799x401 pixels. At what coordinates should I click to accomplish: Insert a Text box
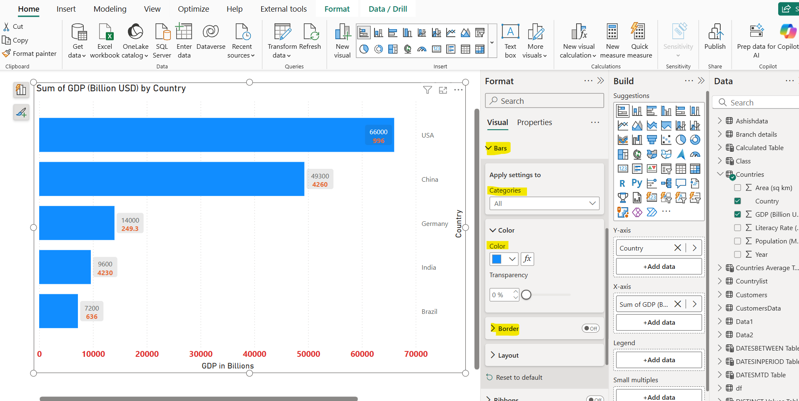pyautogui.click(x=510, y=40)
